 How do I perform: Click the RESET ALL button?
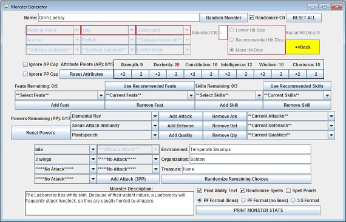point(304,18)
